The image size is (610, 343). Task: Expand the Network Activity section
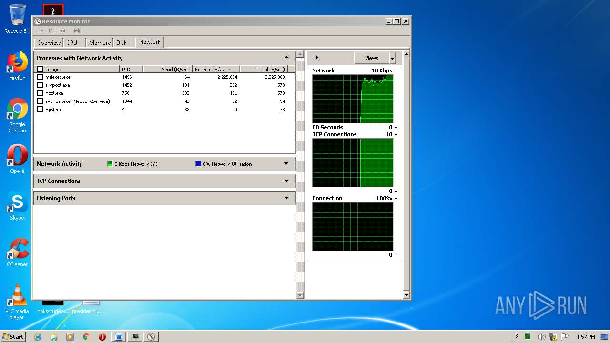pos(286,164)
